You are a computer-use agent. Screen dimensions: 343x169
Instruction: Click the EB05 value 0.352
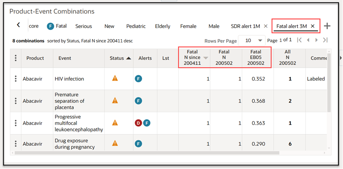[258, 79]
